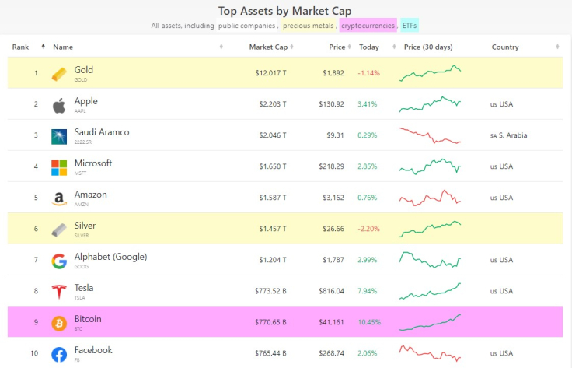Click the USA country in Tesla row
572x368 pixels.
point(501,291)
